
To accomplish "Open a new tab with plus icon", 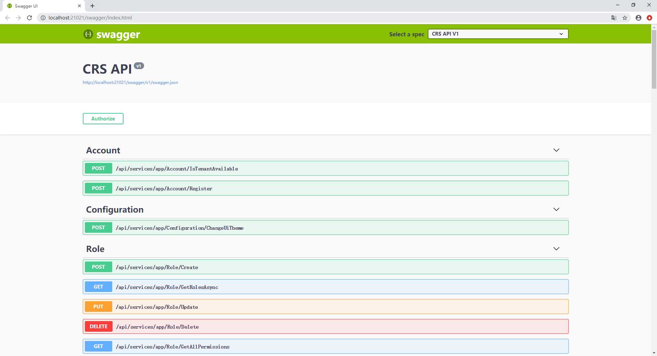I will click(92, 6).
